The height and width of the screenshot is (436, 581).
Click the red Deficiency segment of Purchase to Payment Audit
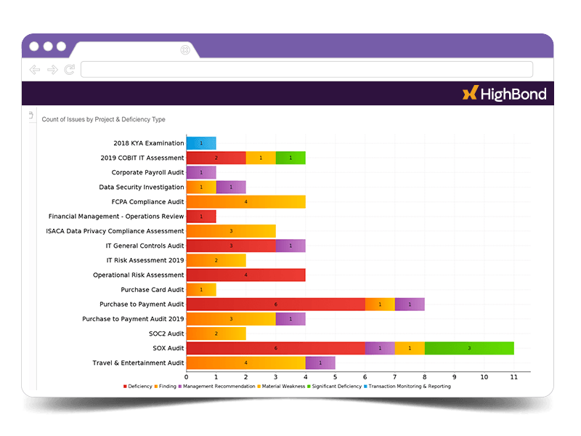[275, 304]
